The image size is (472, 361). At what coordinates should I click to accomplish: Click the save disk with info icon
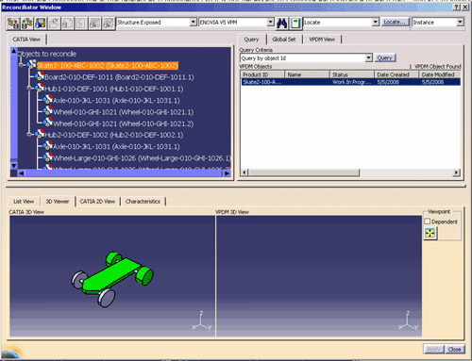pos(41,23)
